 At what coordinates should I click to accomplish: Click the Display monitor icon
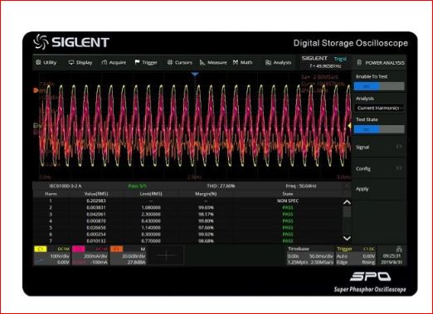pyautogui.click(x=71, y=62)
